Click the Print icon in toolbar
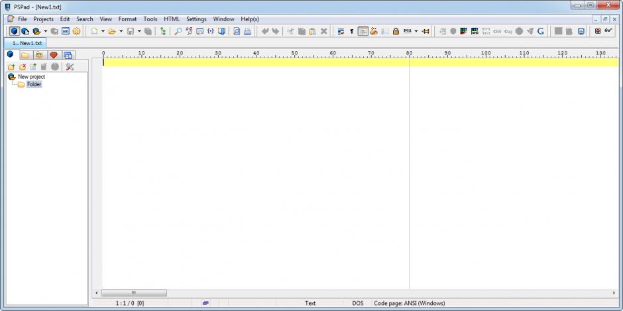This screenshot has height=311, width=623. (247, 31)
